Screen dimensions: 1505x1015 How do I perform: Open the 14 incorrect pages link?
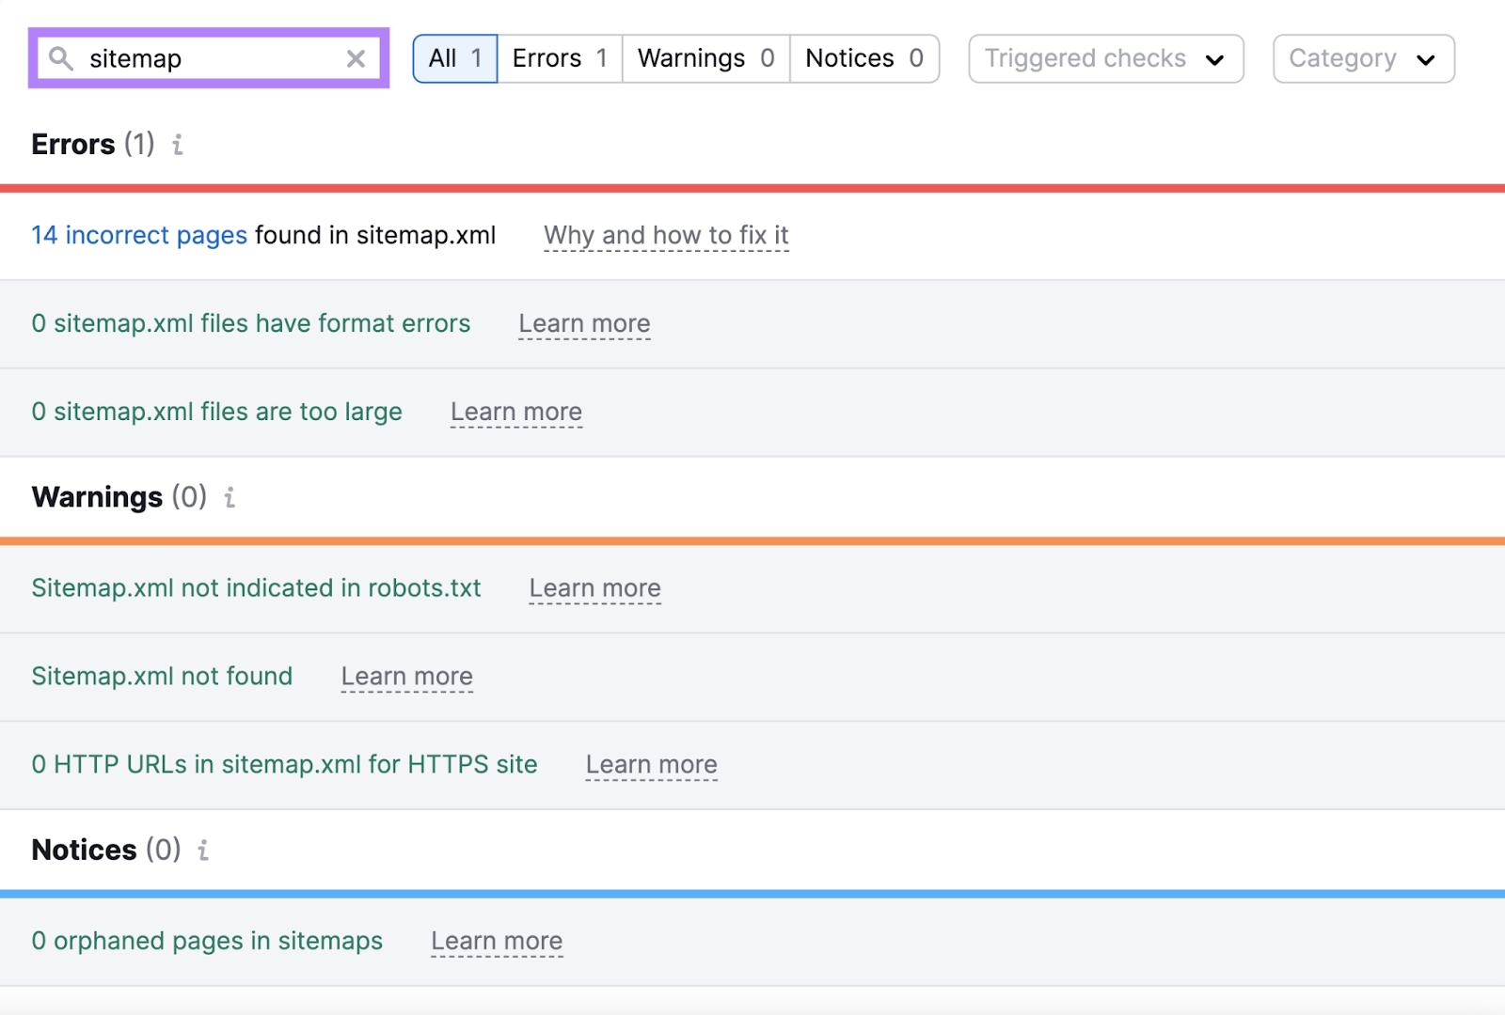tap(138, 236)
